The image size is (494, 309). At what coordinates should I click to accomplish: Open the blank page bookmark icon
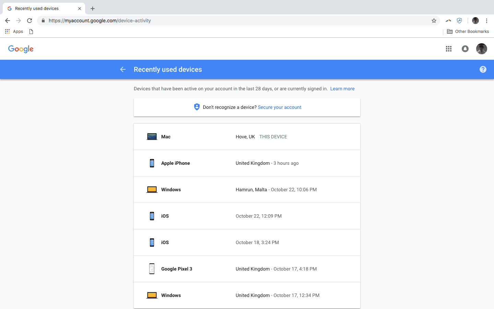tap(31, 31)
